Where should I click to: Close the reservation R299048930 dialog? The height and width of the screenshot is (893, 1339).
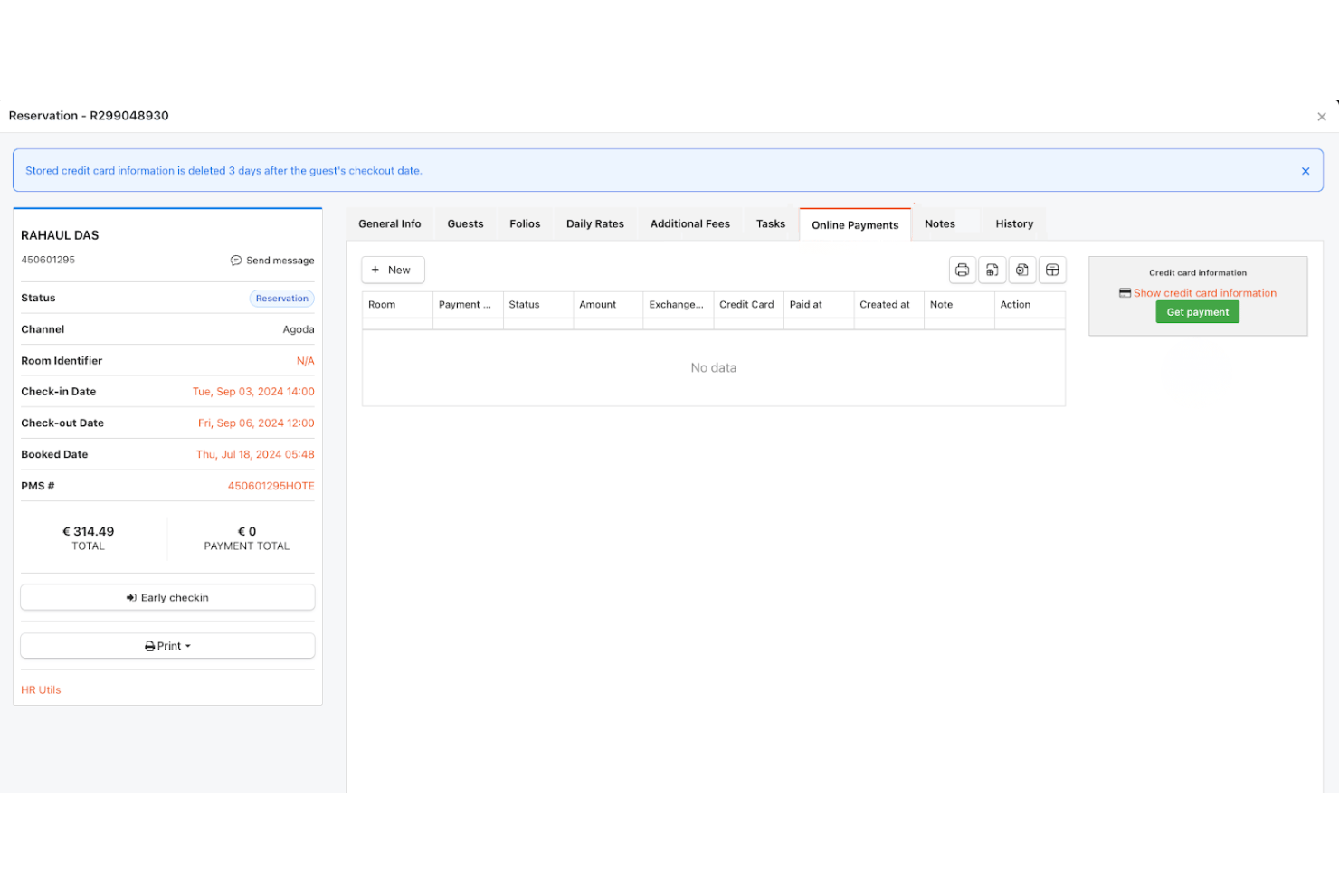coord(1322,117)
